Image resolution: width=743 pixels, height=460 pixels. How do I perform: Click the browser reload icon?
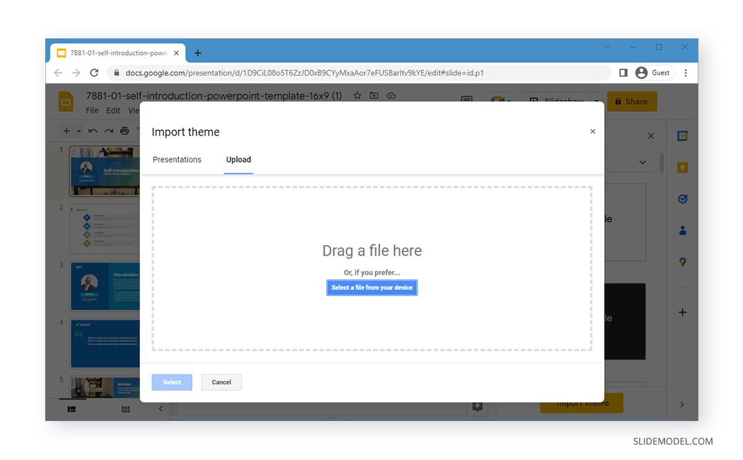(x=94, y=72)
